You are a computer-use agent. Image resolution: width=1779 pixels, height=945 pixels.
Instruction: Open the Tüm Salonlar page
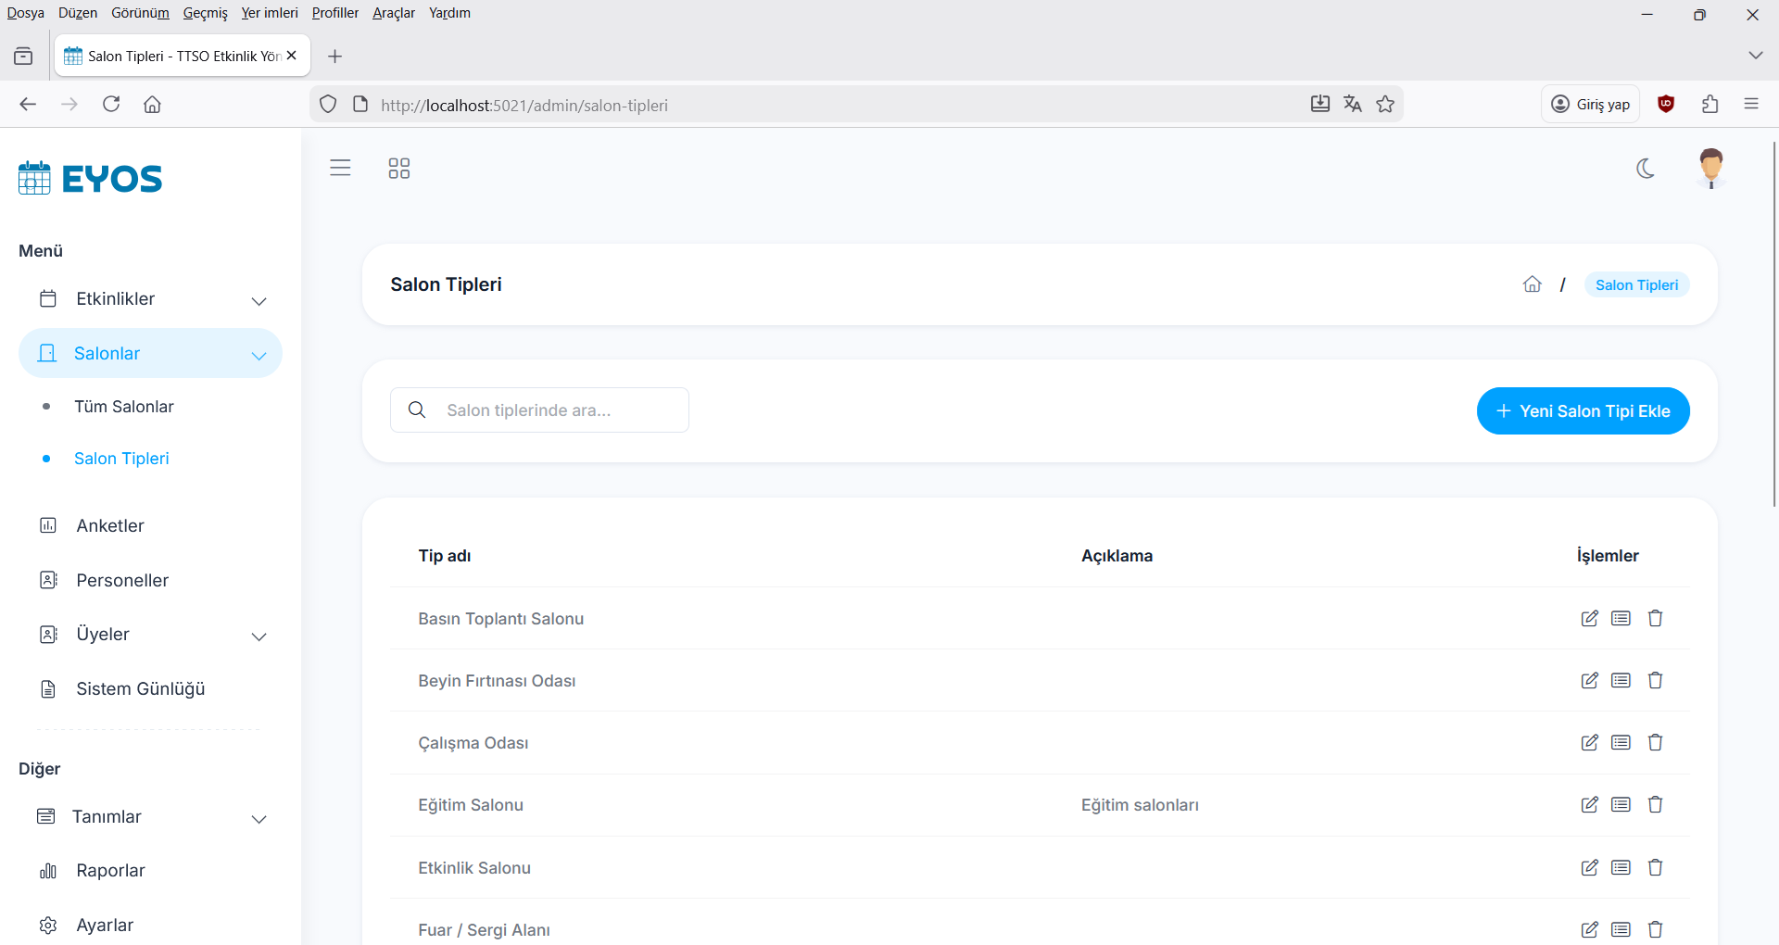[124, 407]
